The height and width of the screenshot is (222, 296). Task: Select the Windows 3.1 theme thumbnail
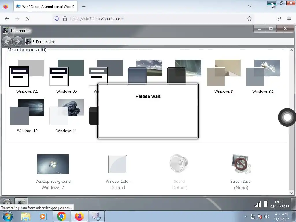[27, 73]
